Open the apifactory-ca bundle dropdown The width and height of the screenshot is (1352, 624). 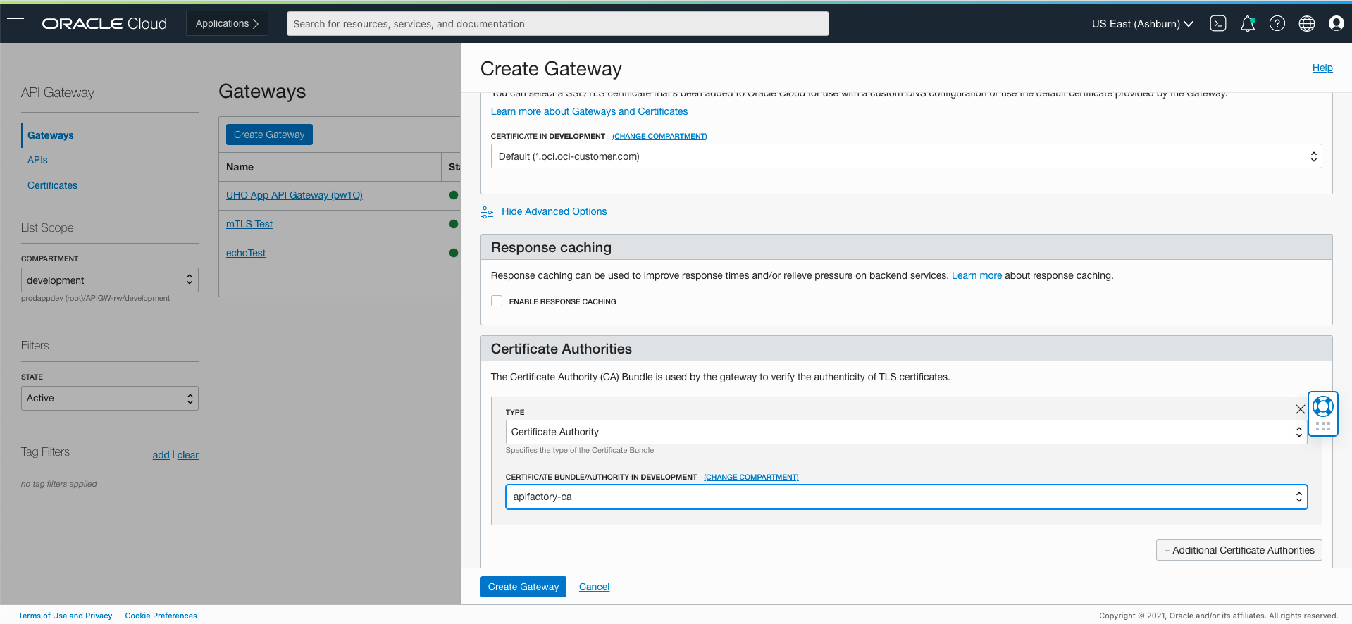point(906,497)
